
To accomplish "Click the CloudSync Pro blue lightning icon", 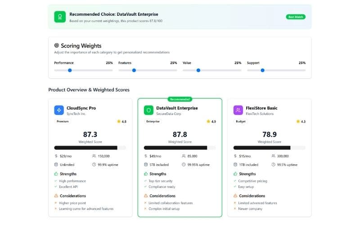I will [59, 110].
